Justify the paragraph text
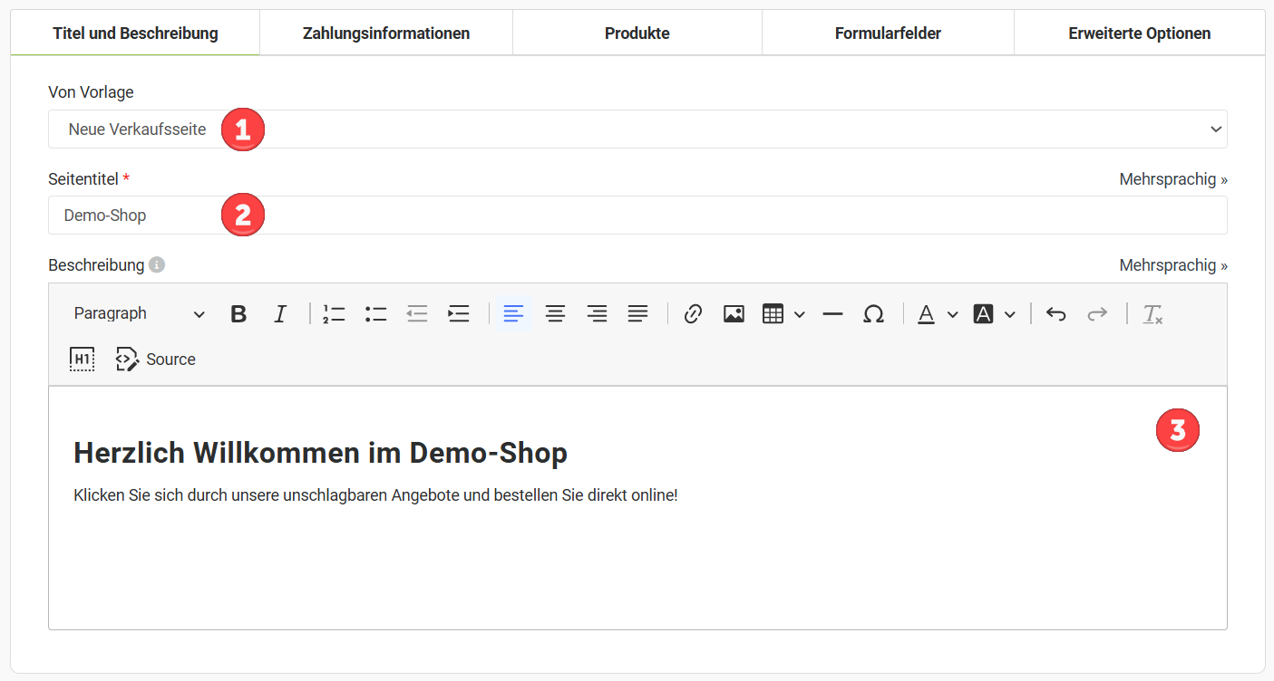The height and width of the screenshot is (681, 1274). point(638,314)
